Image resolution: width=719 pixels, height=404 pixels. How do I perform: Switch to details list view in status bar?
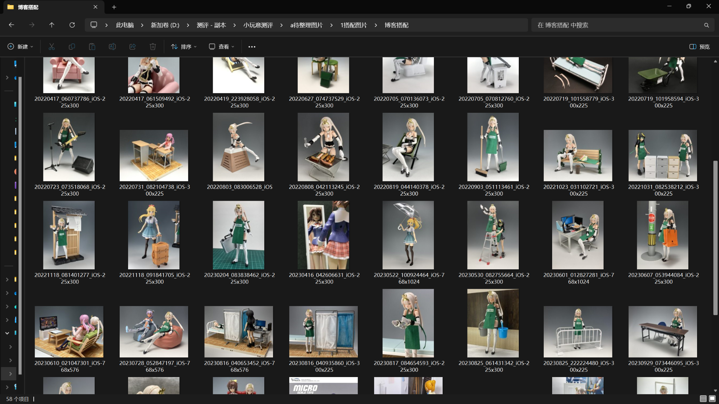pyautogui.click(x=703, y=399)
